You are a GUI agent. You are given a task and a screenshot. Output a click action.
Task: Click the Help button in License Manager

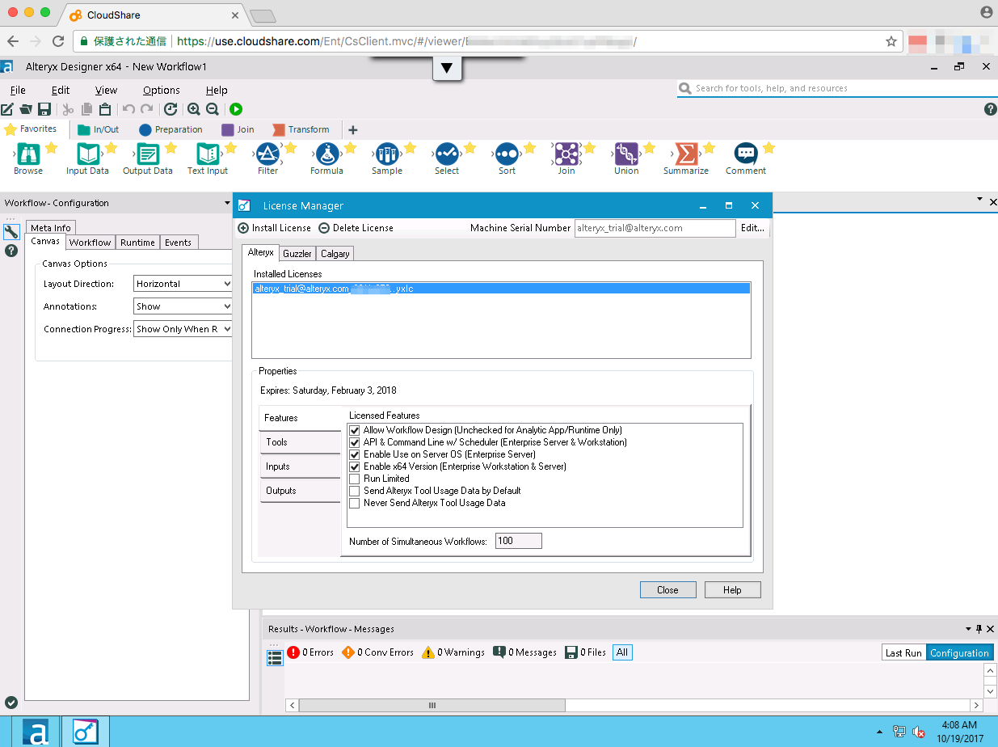coord(733,590)
